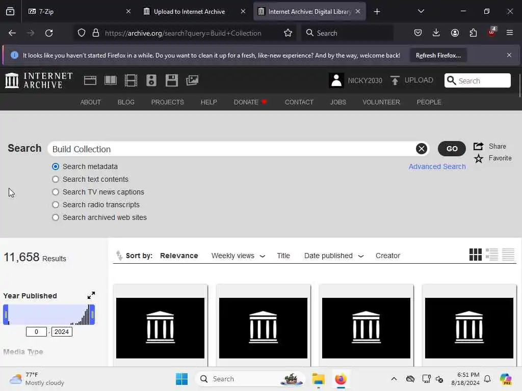Screen dimensions: 522x391
Task: Select Search TV news captions option
Action: click(56, 192)
